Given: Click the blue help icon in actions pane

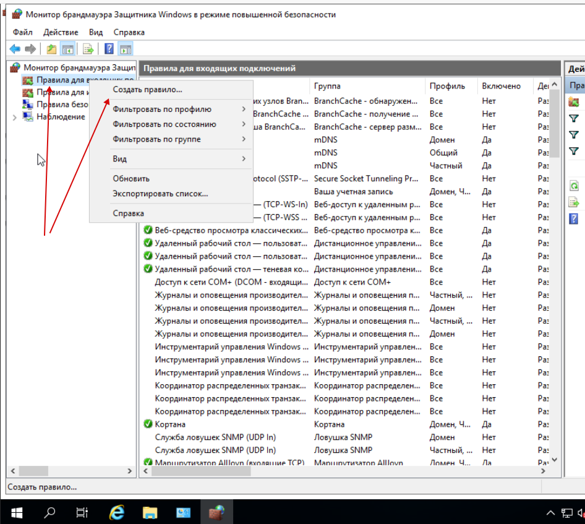Looking at the screenshot, I should [574, 219].
